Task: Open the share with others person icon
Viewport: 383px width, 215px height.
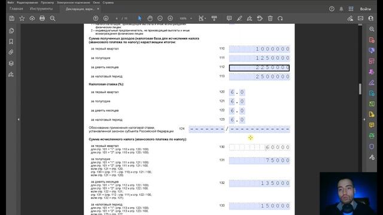Action: (371, 19)
